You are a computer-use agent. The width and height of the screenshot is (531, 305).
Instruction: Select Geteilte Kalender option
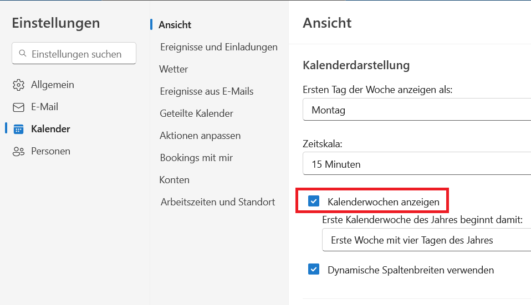(x=196, y=113)
